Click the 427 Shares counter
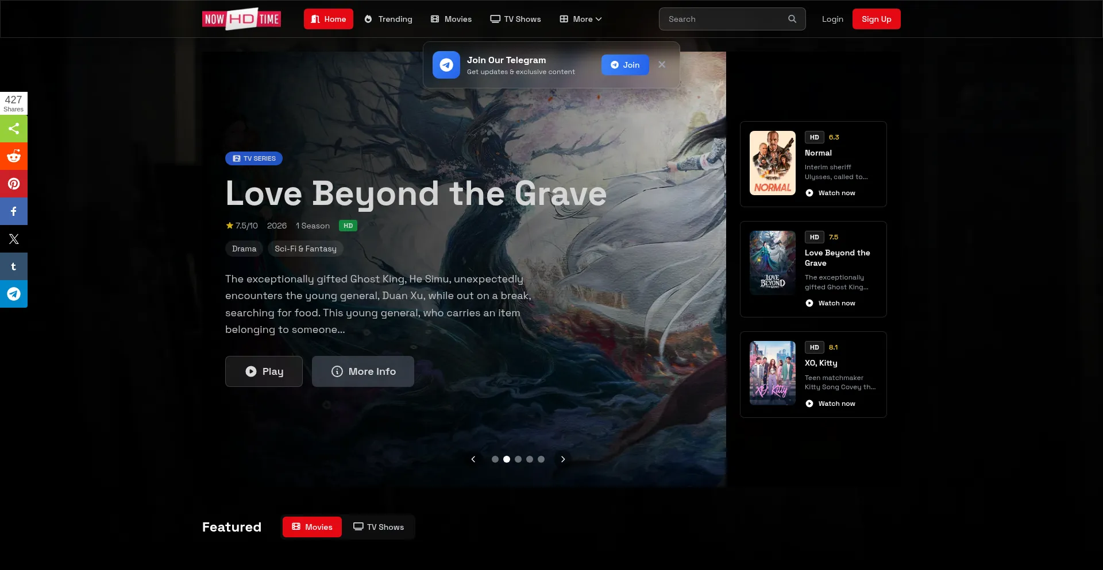 tap(14, 103)
